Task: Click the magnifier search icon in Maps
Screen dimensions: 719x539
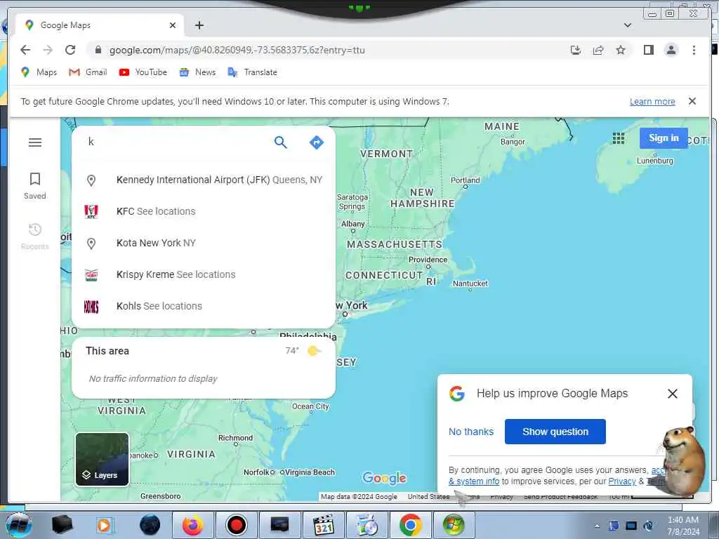Action: coord(281,142)
